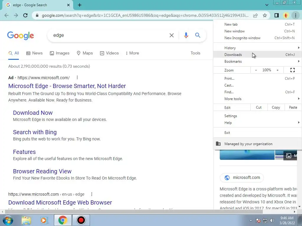Clear the search box with the X
This screenshot has height=226, width=302.
coord(171,35)
